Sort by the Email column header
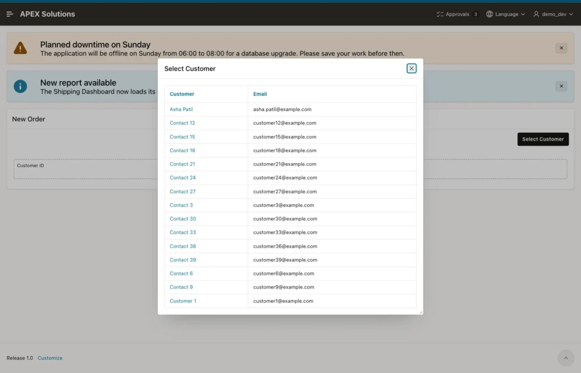581x373 pixels. 260,94
